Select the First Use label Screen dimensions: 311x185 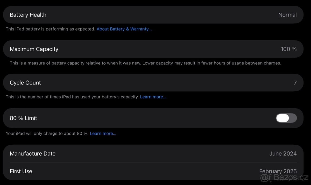click(21, 171)
